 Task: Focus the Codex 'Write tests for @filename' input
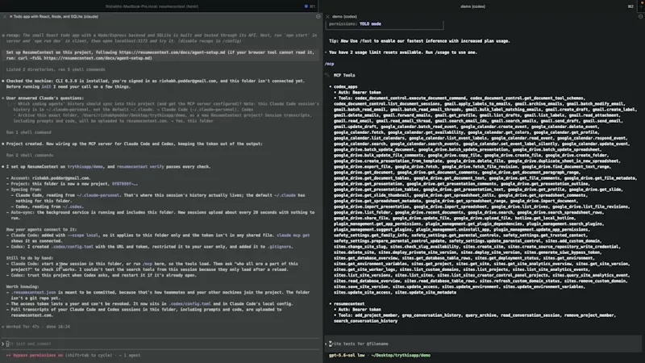[483, 344]
